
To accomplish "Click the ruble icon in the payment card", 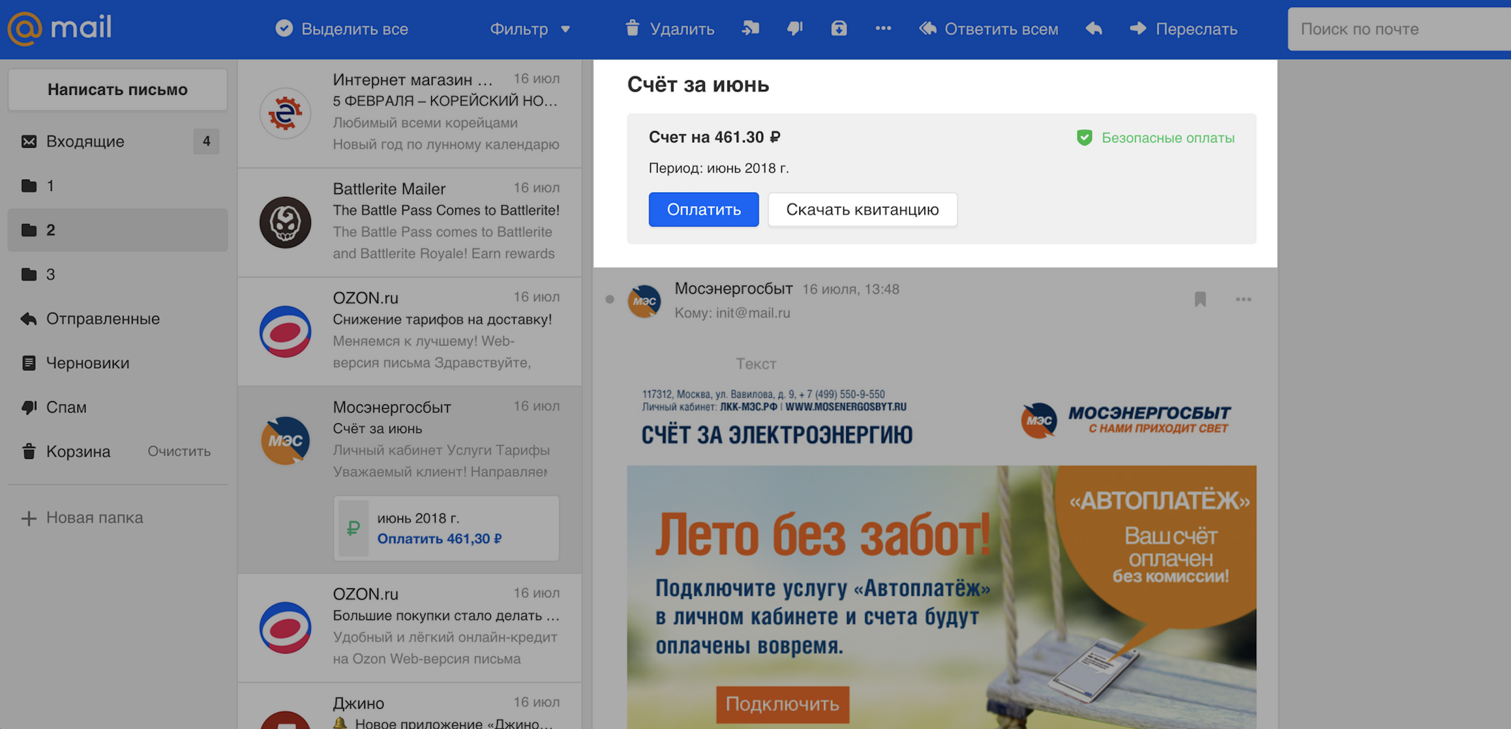I will tap(353, 528).
